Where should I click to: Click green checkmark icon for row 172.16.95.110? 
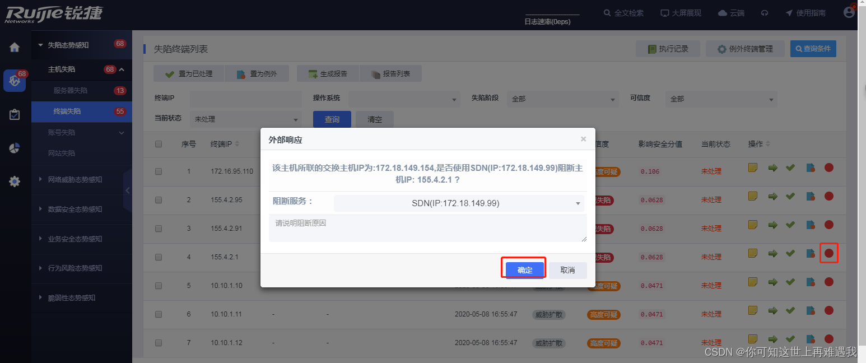click(x=790, y=167)
